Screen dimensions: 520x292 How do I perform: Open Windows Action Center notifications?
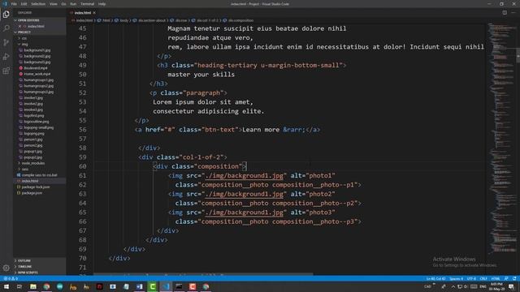tap(511, 286)
